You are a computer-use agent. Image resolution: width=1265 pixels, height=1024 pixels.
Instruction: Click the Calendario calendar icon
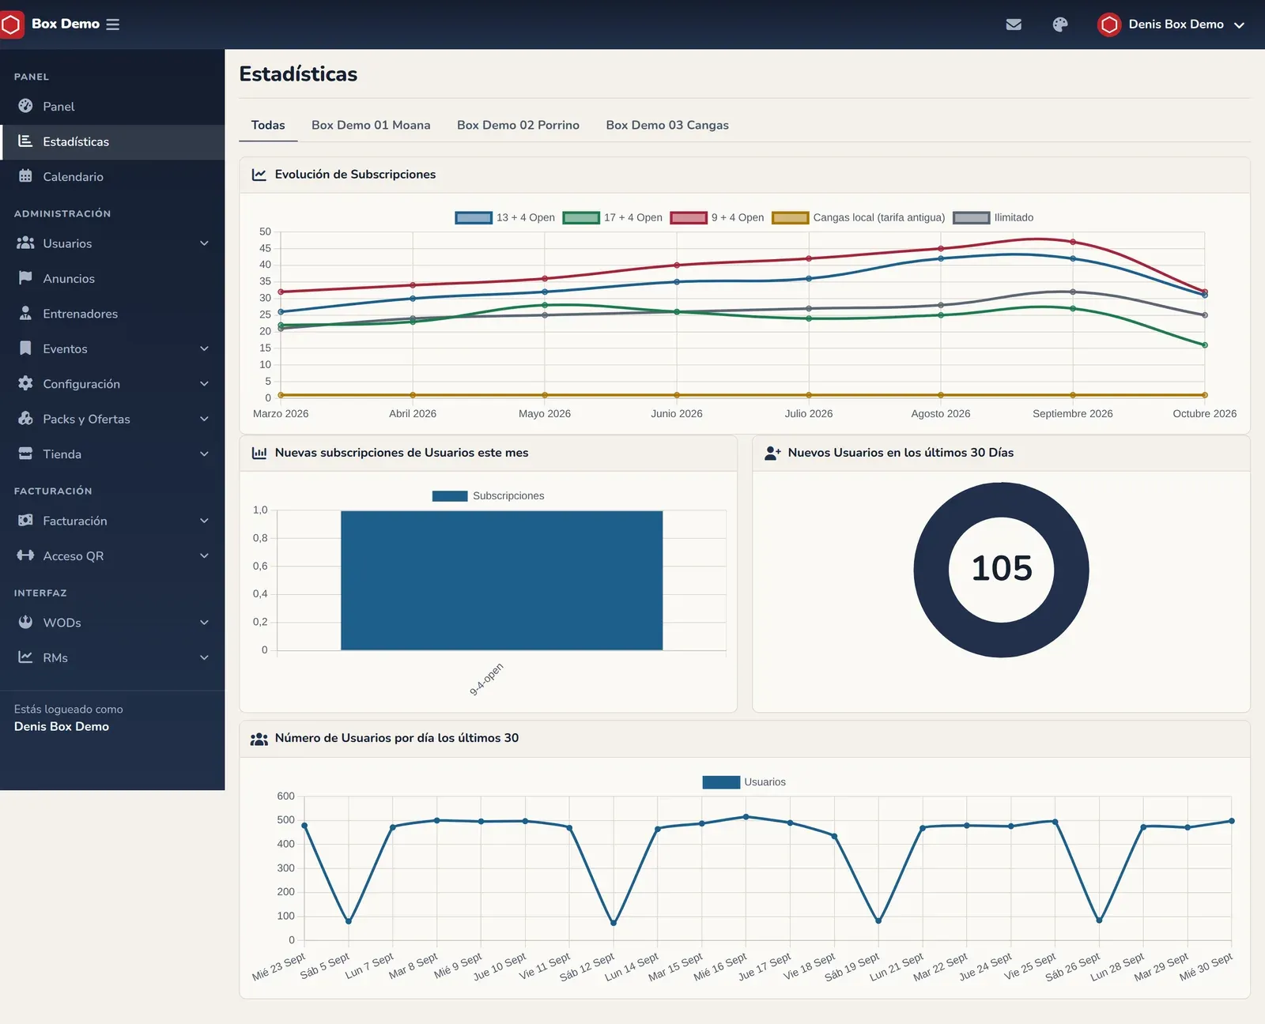pos(25,176)
